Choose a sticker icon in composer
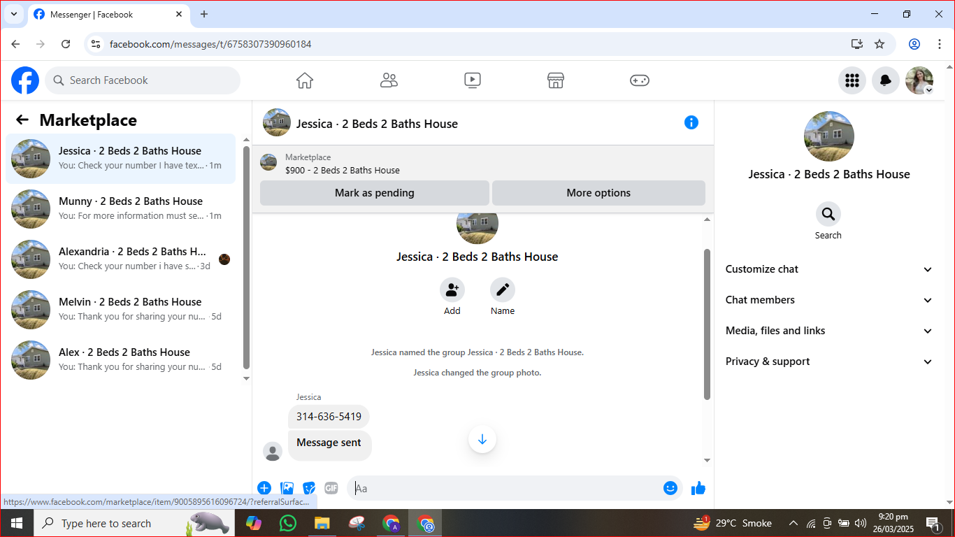955x537 pixels. click(309, 488)
